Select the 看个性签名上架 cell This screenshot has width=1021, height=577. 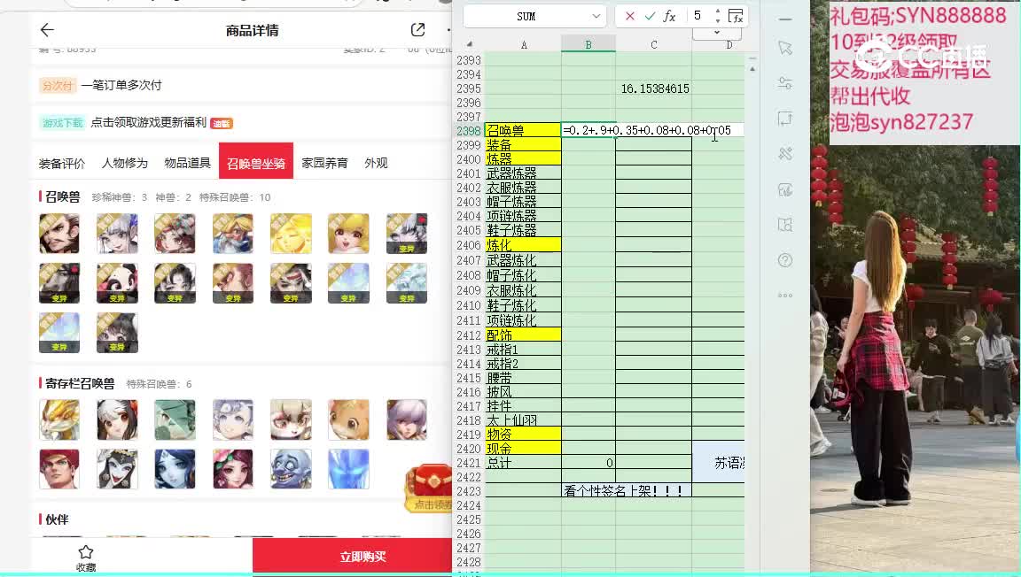pos(627,491)
